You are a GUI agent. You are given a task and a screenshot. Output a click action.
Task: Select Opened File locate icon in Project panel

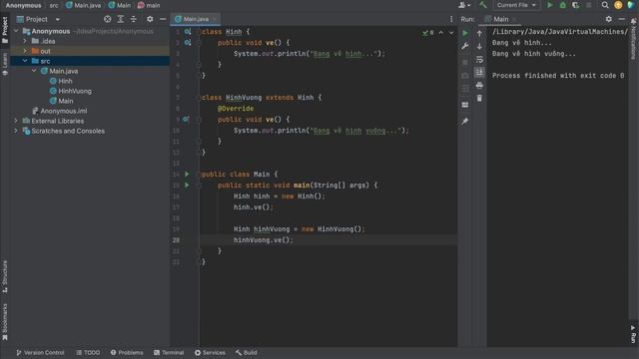point(107,19)
